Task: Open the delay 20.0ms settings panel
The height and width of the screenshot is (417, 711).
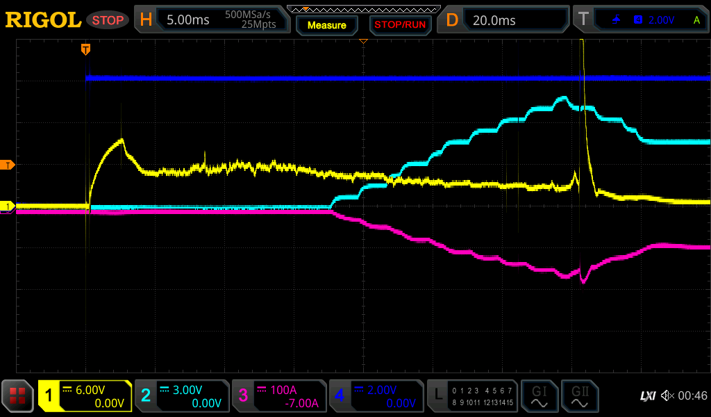Action: pyautogui.click(x=505, y=20)
